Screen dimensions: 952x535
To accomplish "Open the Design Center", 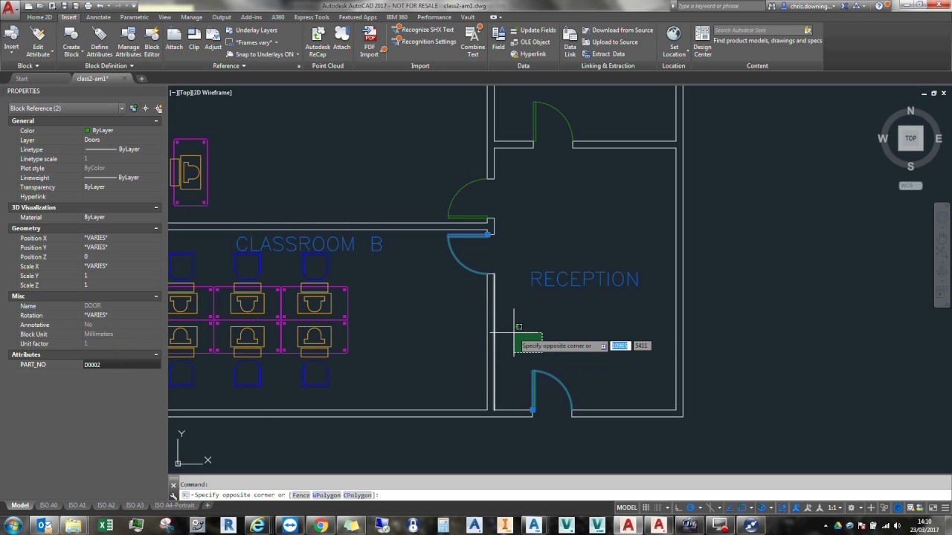I will (703, 42).
